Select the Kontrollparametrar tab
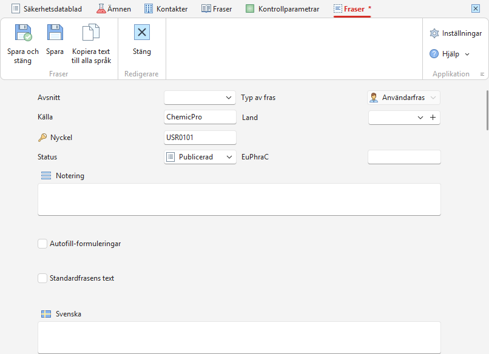 tap(283, 8)
